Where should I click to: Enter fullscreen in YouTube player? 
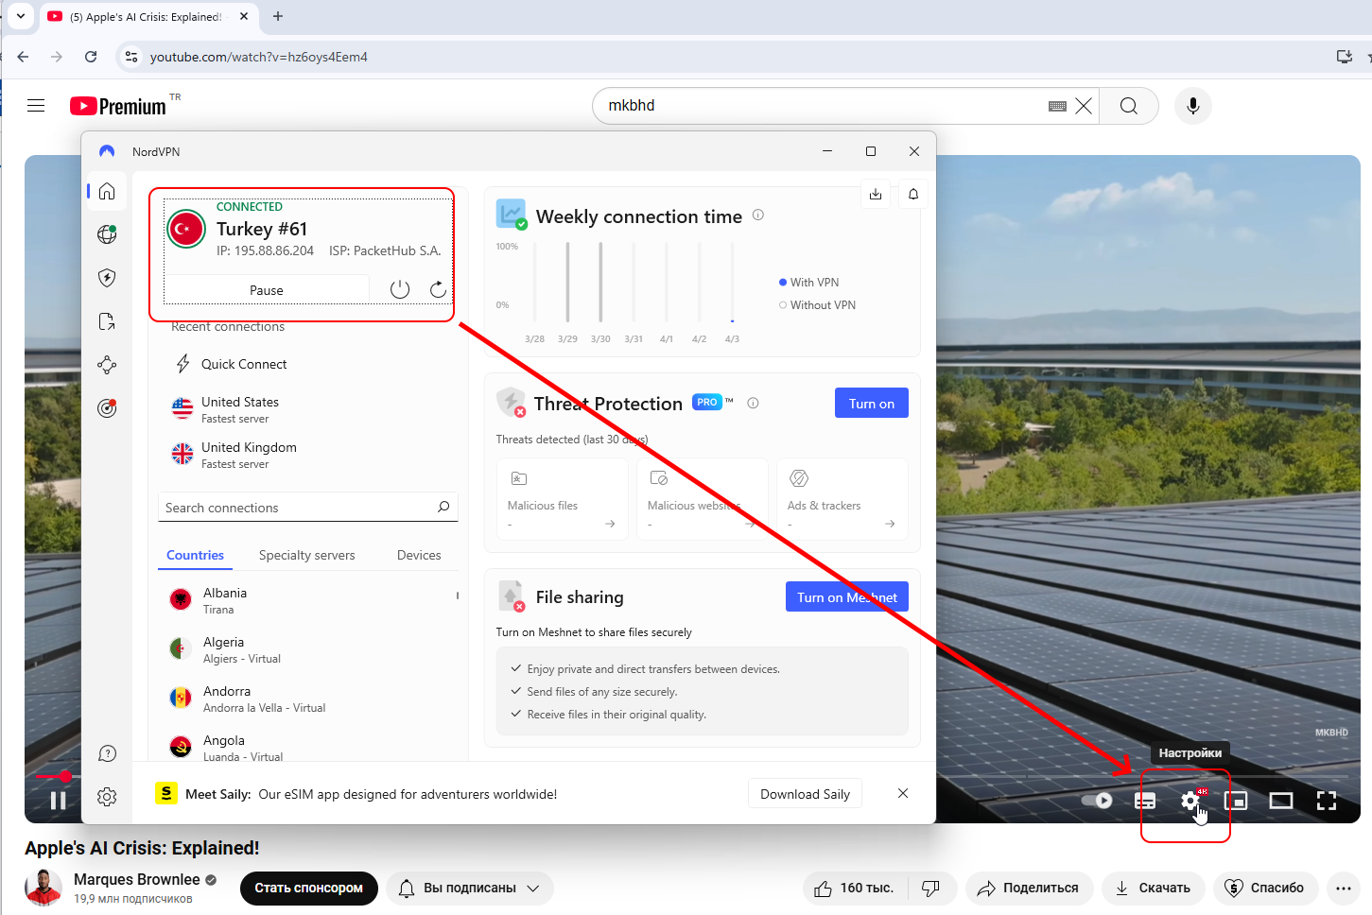click(1327, 801)
